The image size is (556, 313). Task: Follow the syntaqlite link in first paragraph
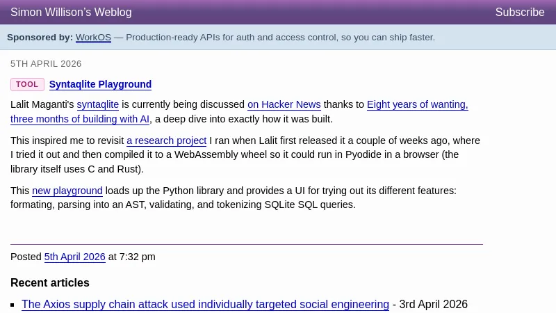tap(98, 104)
